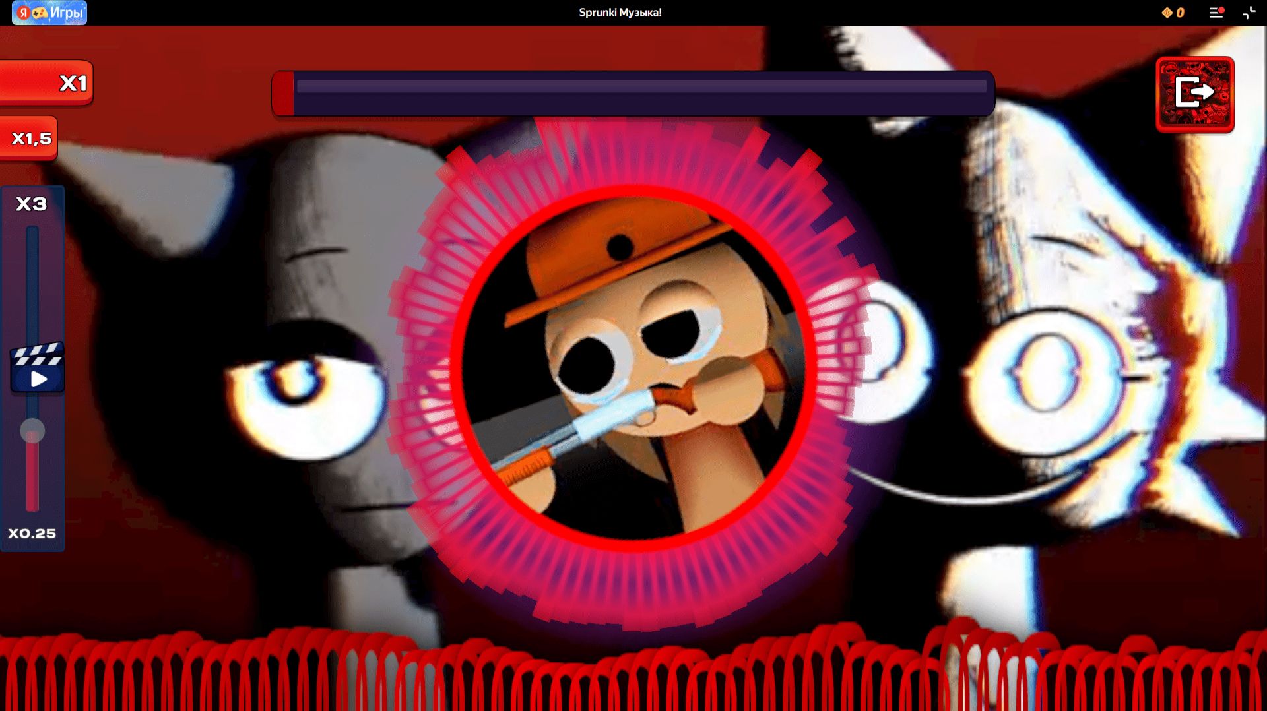Set playback speed to X1,5
The image size is (1267, 711).
point(28,139)
